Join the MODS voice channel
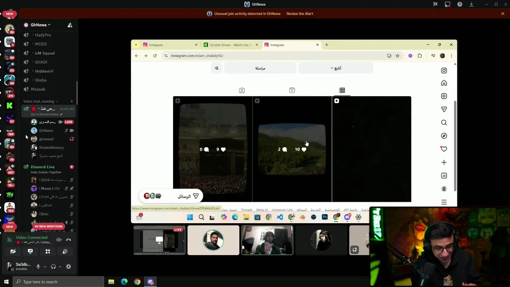 coord(48,44)
